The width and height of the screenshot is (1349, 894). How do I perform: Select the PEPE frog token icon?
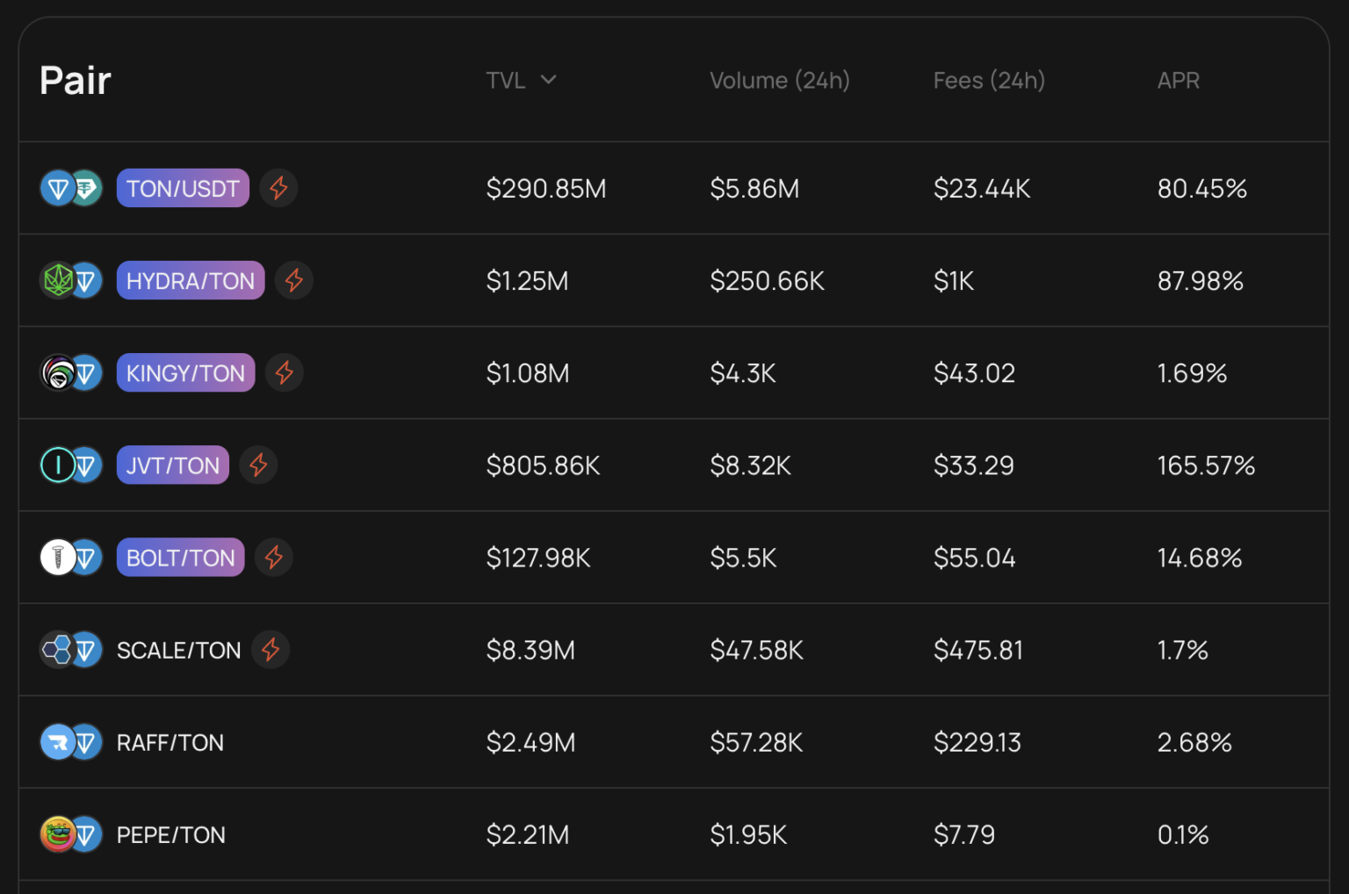click(58, 834)
